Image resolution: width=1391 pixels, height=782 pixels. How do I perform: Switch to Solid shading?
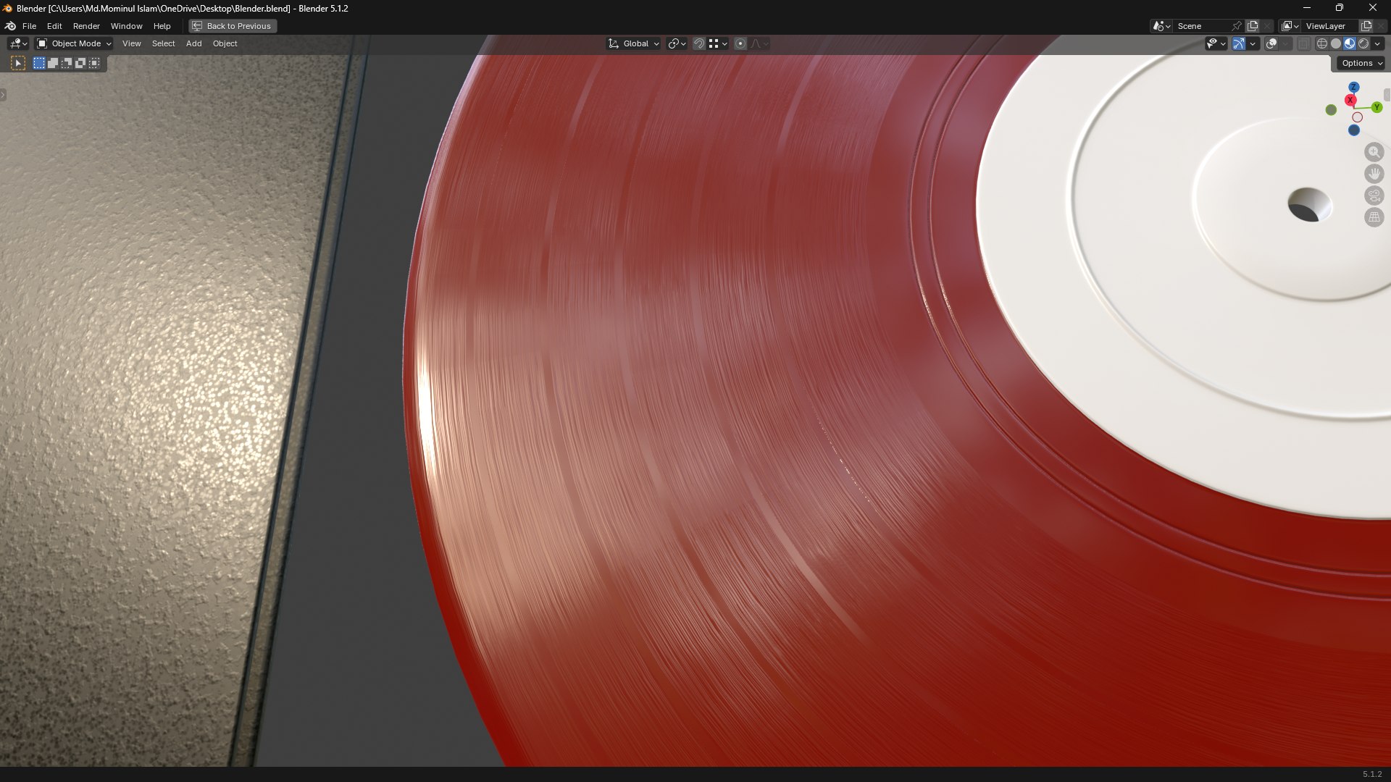tap(1336, 43)
